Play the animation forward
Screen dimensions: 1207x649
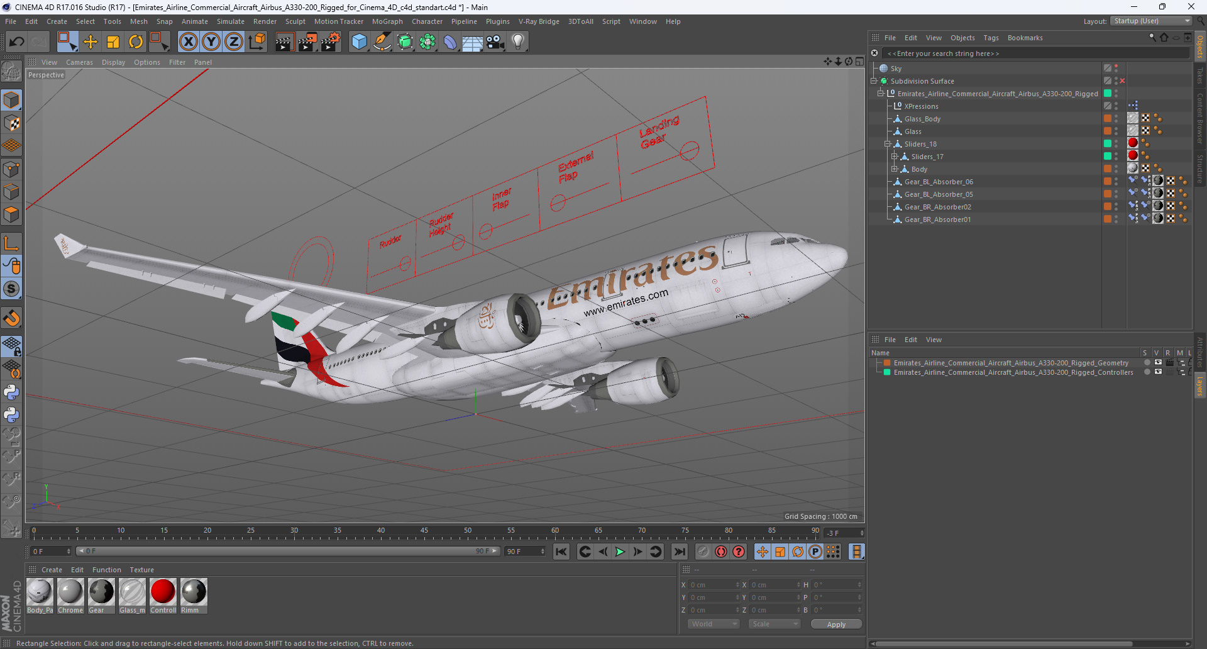click(620, 552)
